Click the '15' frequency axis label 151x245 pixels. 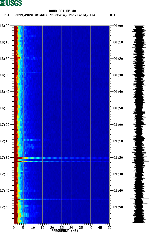pos(42,228)
